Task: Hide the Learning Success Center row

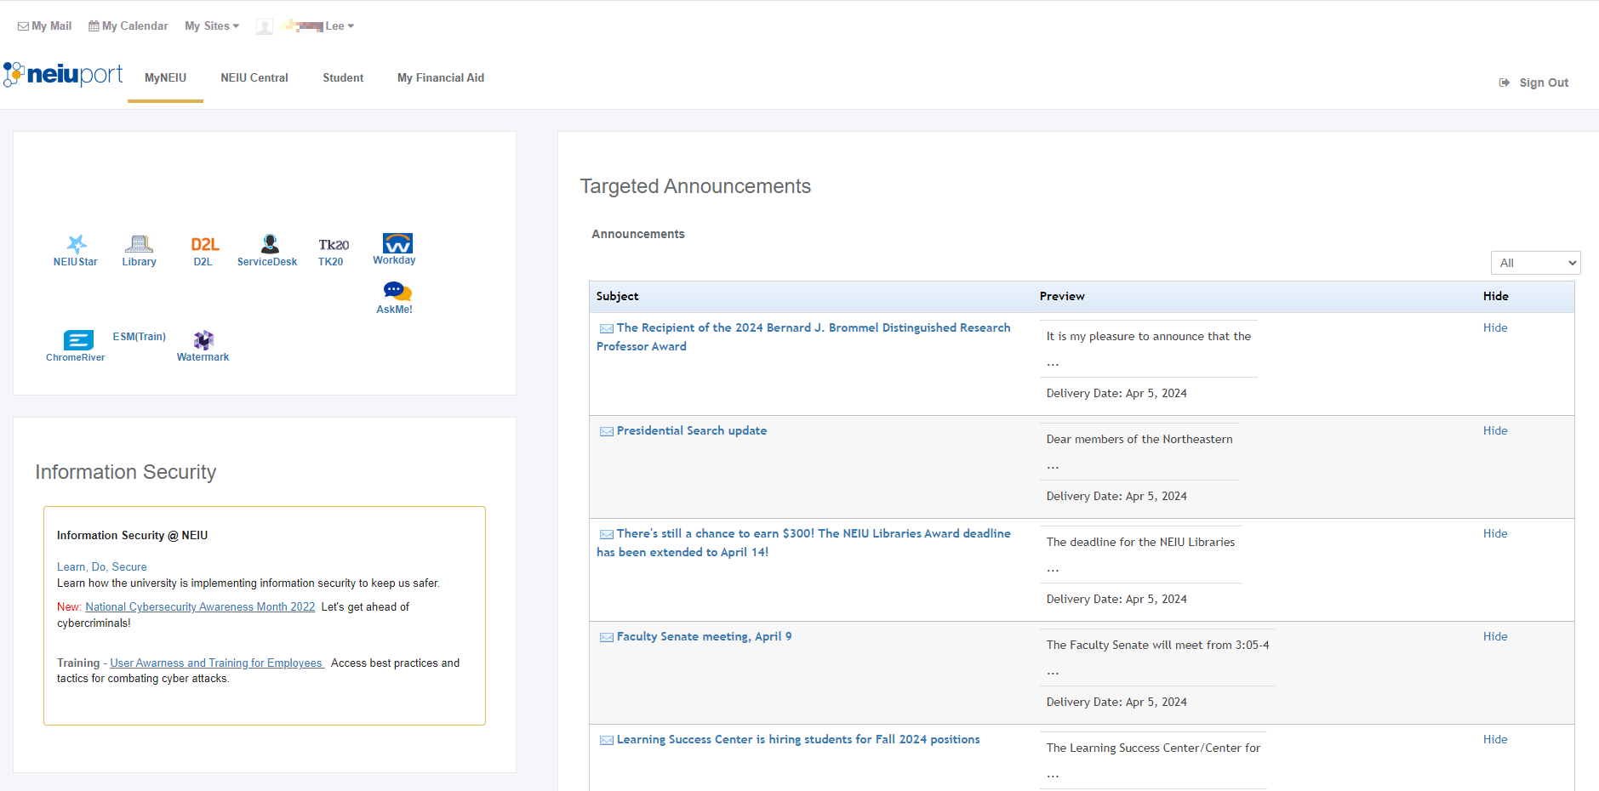Action: coord(1495,740)
